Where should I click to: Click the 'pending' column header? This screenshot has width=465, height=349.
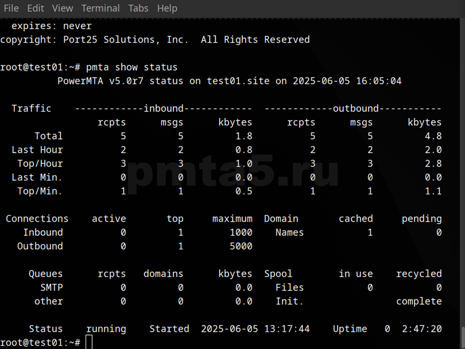422,219
